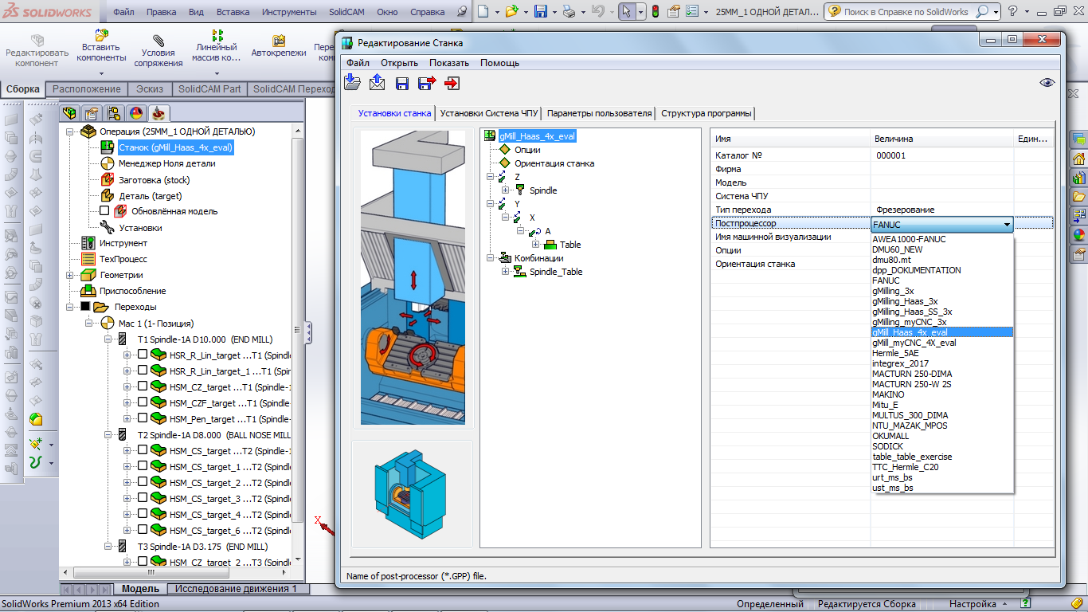Open the SolidCAM Manager tab icon in feature panel
The width and height of the screenshot is (1088, 612).
pyautogui.click(x=159, y=113)
